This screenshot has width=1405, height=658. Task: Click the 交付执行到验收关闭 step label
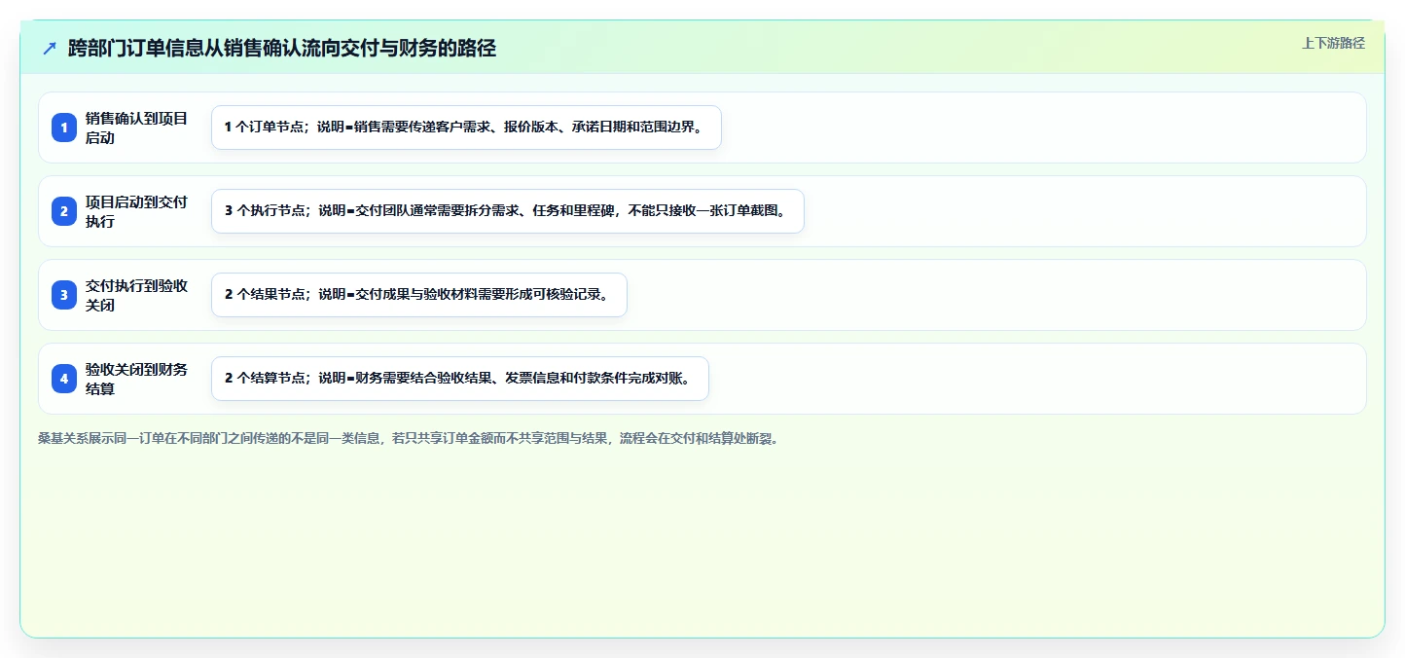coord(137,295)
